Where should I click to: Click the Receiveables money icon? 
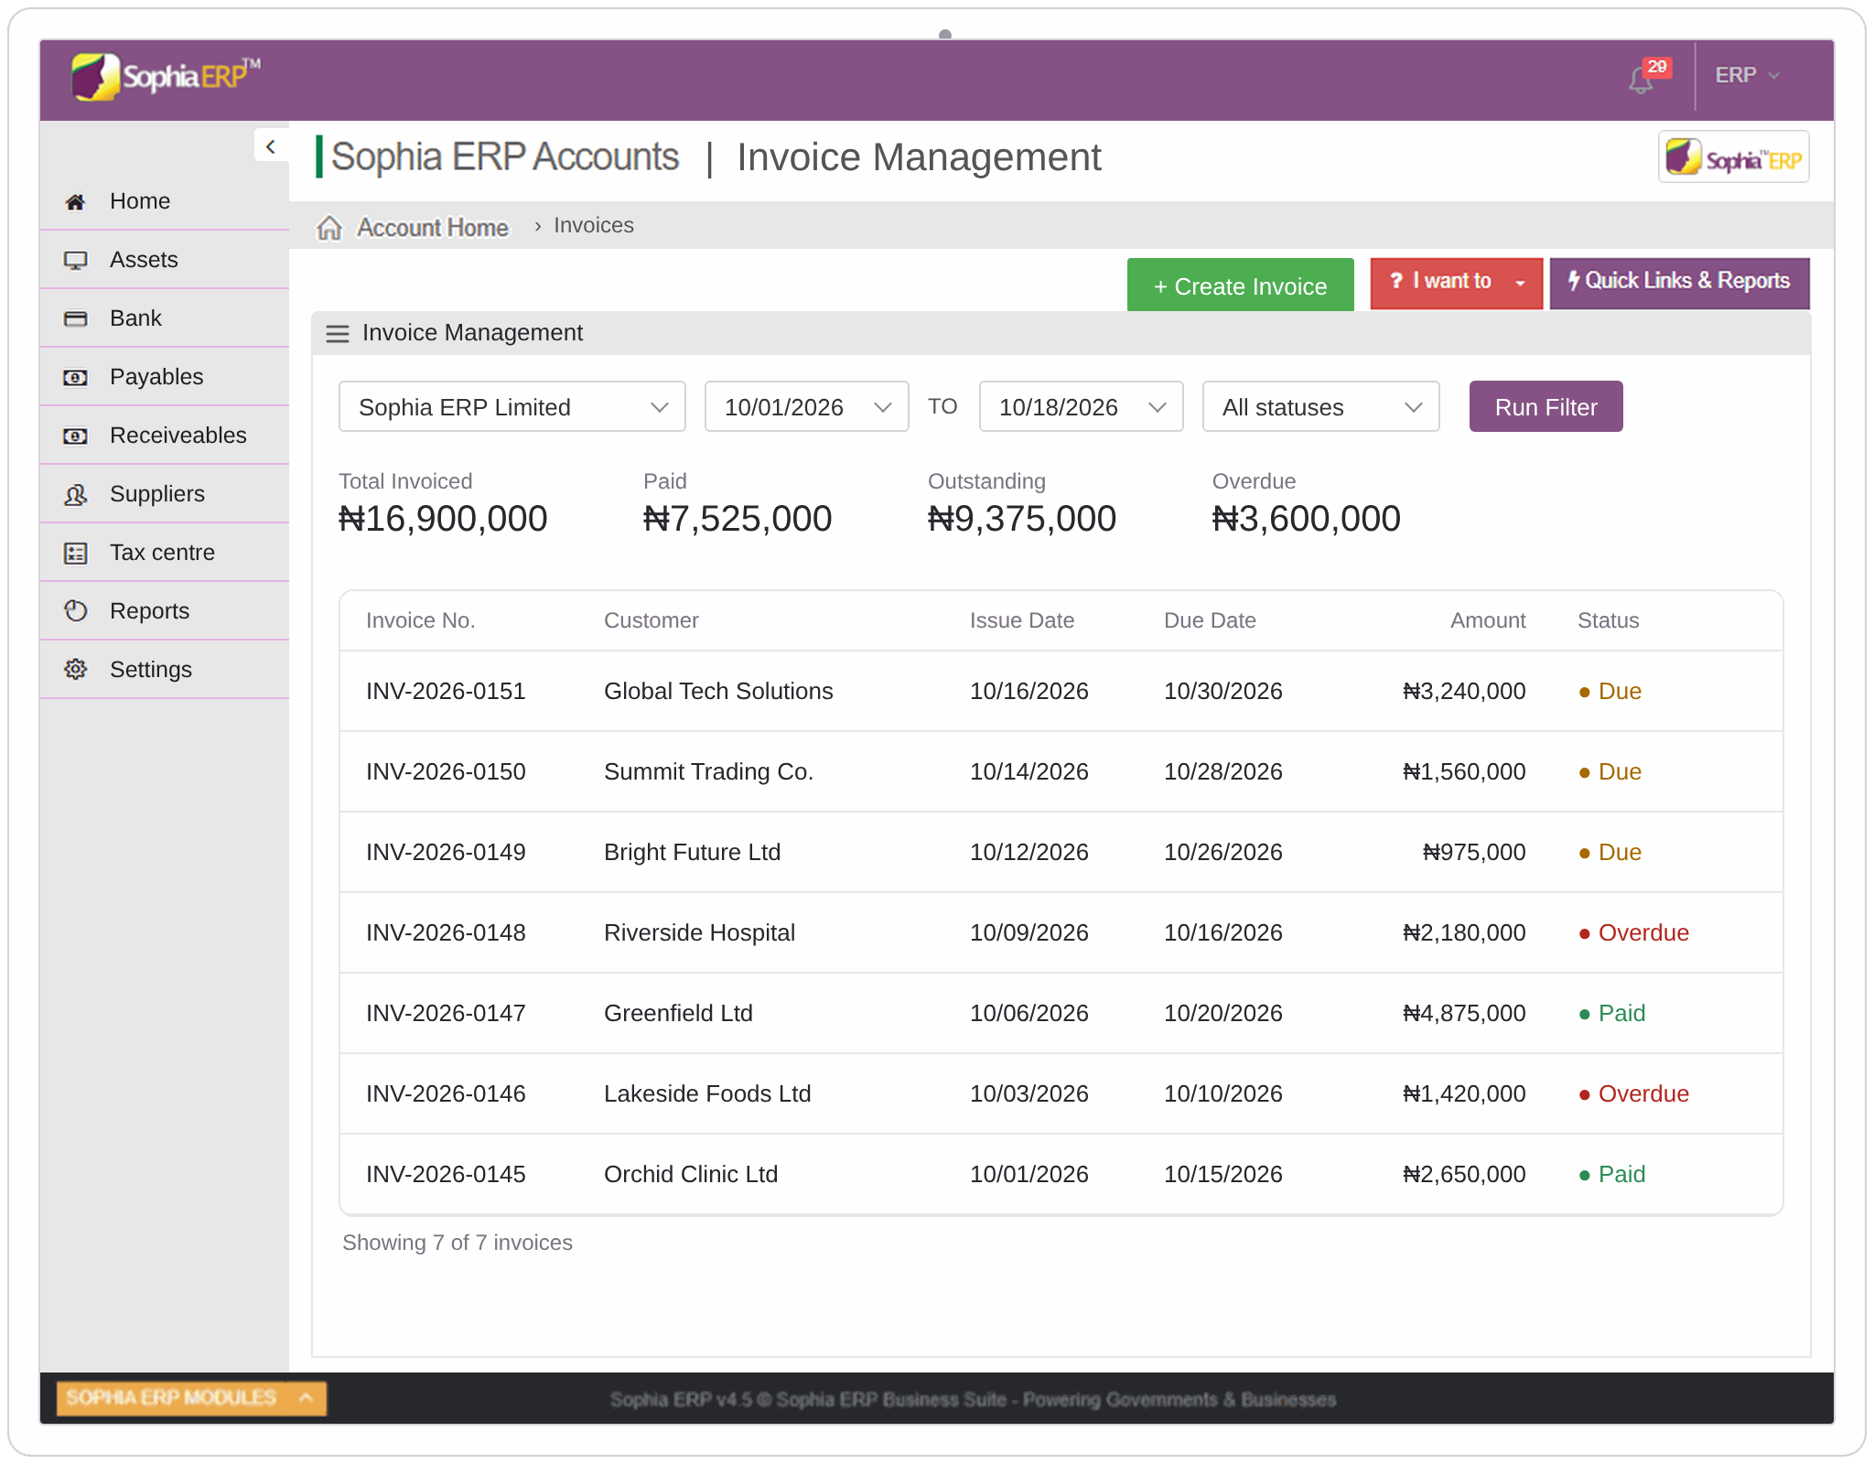click(x=75, y=436)
